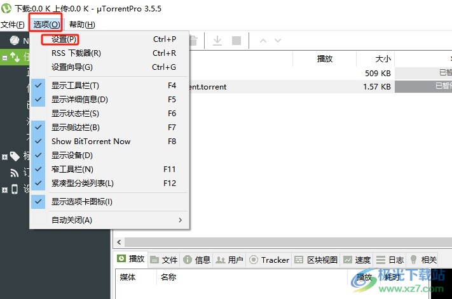Click the RSS feeds sidebar icon

15,173
